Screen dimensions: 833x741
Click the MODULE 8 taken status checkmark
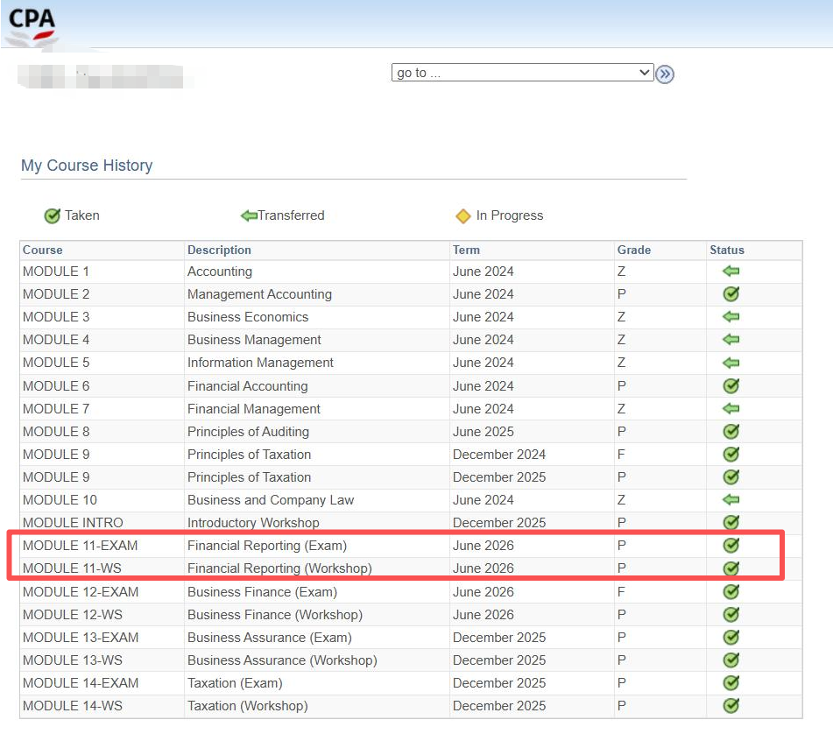coord(731,431)
